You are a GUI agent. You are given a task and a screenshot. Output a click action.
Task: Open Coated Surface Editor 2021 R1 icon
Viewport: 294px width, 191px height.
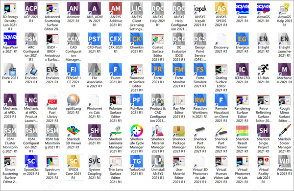(158, 39)
